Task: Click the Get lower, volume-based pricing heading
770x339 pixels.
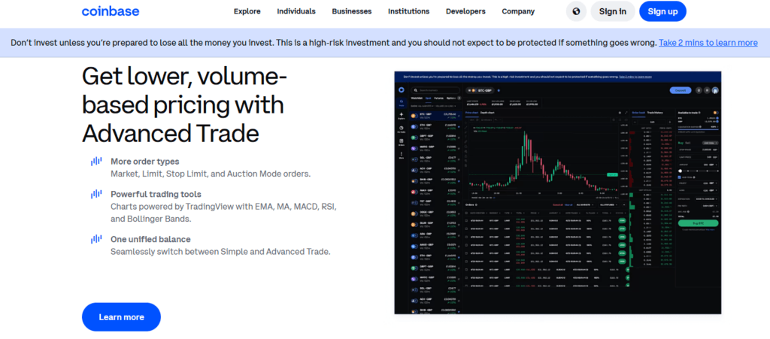Action: coord(184,104)
